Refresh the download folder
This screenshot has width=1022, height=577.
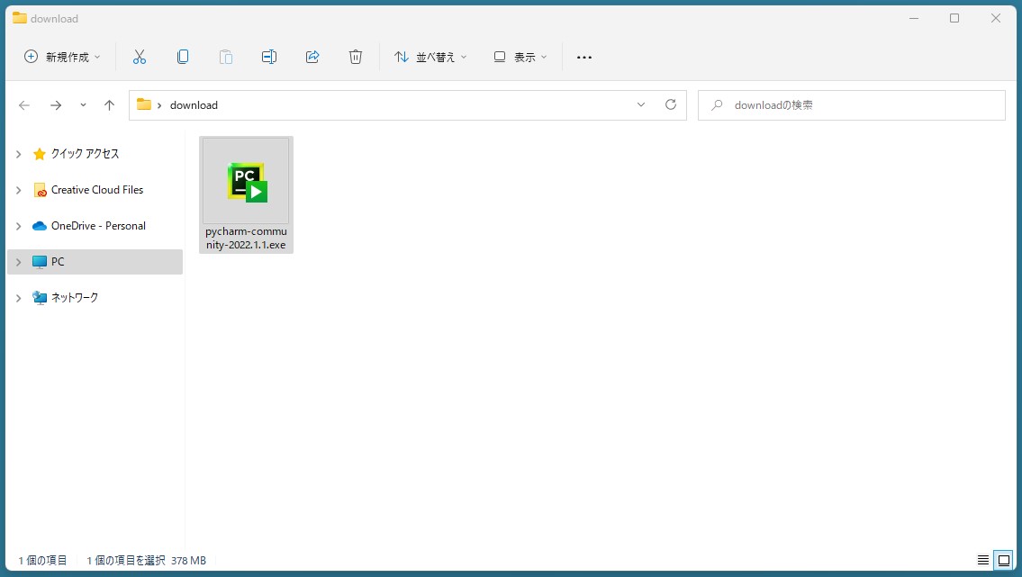pos(671,104)
